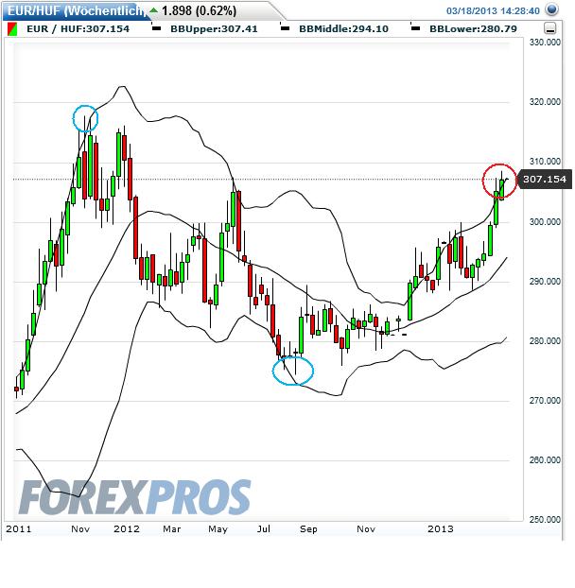The width and height of the screenshot is (575, 588).
Task: Click the 310.000 price axis label
Action: tap(545, 162)
